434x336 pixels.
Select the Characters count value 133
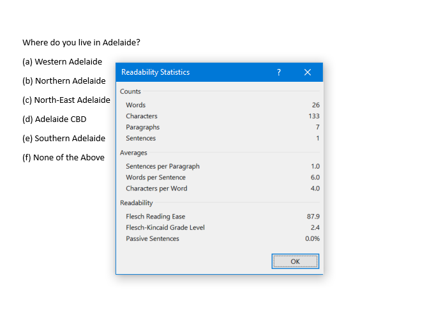pyautogui.click(x=314, y=116)
